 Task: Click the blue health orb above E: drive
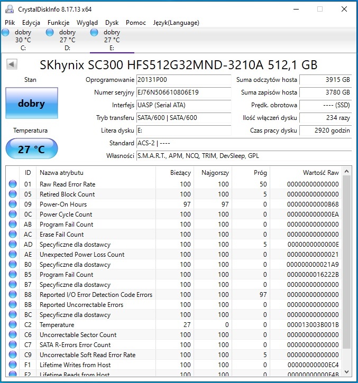point(94,32)
